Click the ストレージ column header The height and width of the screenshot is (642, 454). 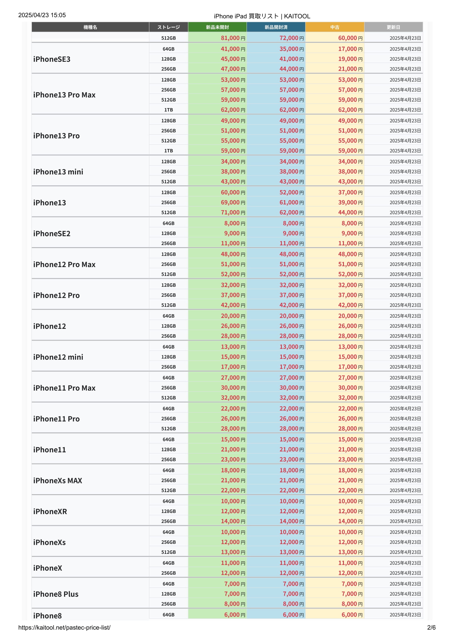(x=168, y=27)
